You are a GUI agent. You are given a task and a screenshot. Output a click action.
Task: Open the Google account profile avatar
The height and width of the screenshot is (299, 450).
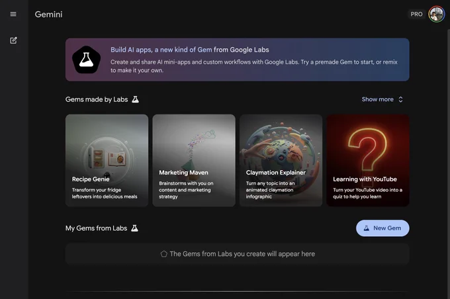click(437, 14)
